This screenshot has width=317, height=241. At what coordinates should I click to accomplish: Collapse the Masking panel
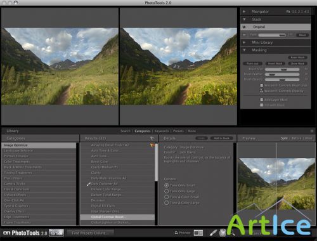pyautogui.click(x=244, y=50)
